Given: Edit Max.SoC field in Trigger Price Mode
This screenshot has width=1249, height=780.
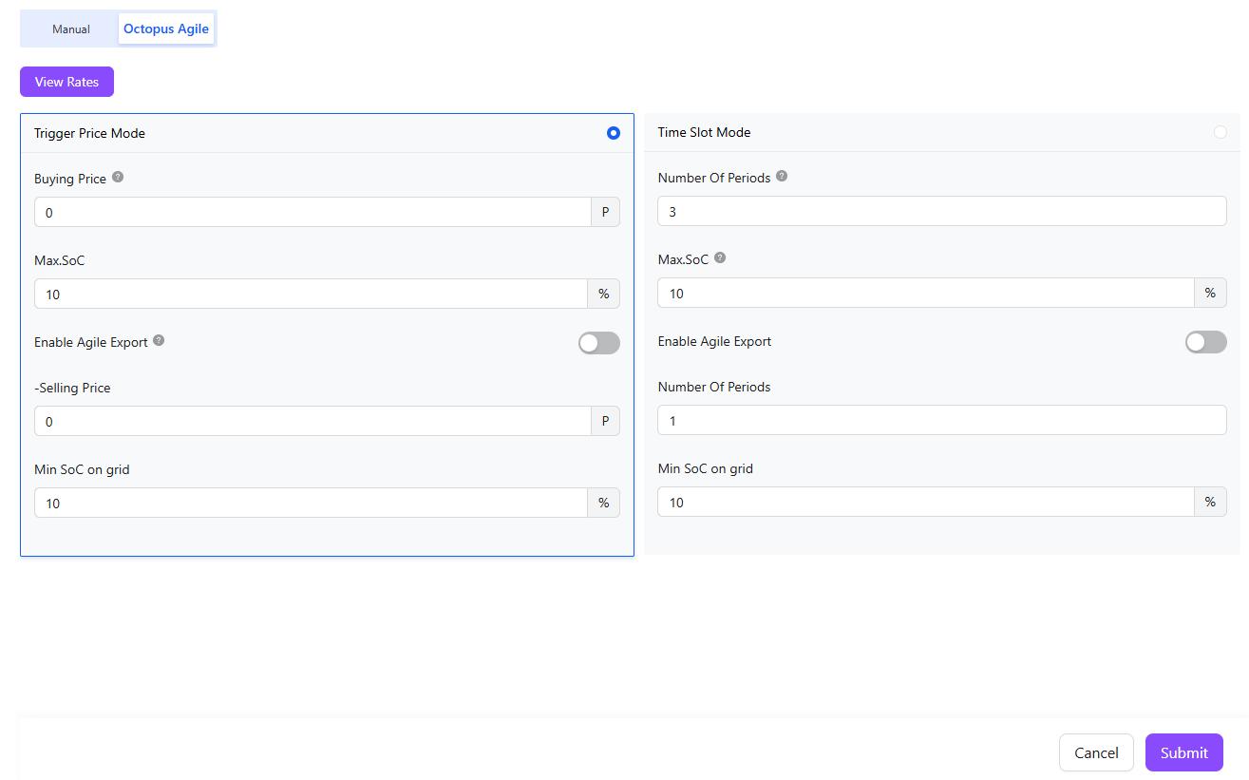Looking at the screenshot, I should [x=311, y=295].
